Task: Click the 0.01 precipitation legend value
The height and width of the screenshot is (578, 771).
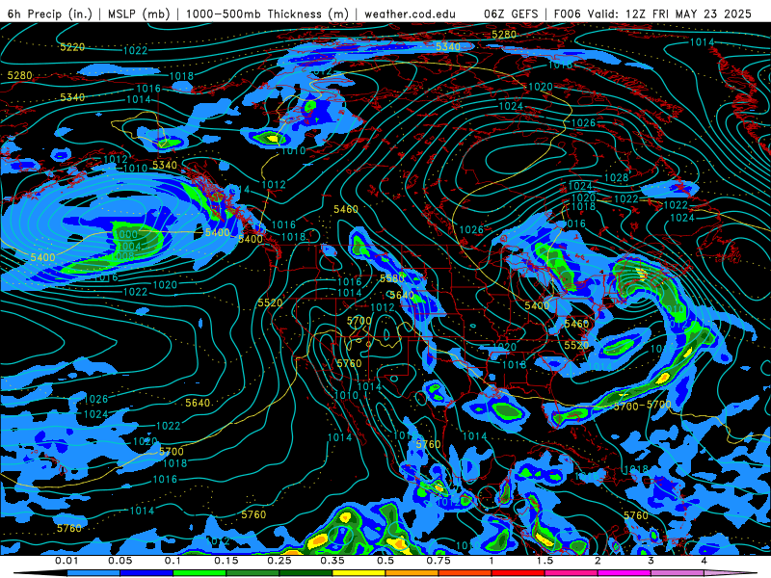Action: [x=66, y=561]
